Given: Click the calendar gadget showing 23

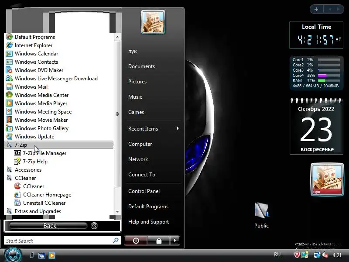Looking at the screenshot, I should coord(316,126).
